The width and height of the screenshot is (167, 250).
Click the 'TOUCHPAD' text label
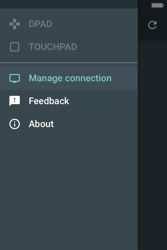click(53, 47)
